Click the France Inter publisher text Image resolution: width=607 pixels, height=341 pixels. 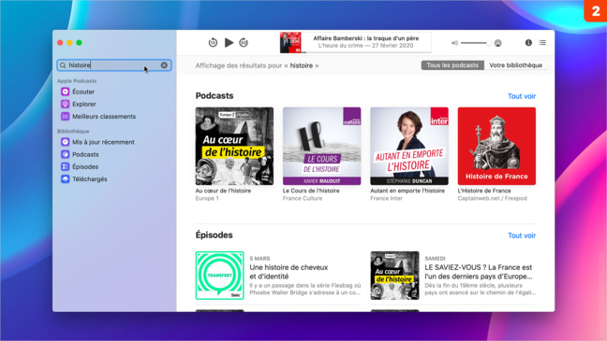click(386, 198)
